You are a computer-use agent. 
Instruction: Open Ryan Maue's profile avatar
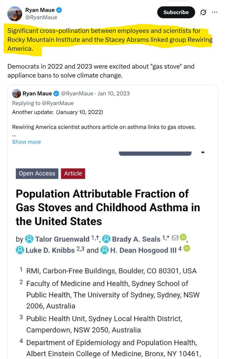(15, 14)
